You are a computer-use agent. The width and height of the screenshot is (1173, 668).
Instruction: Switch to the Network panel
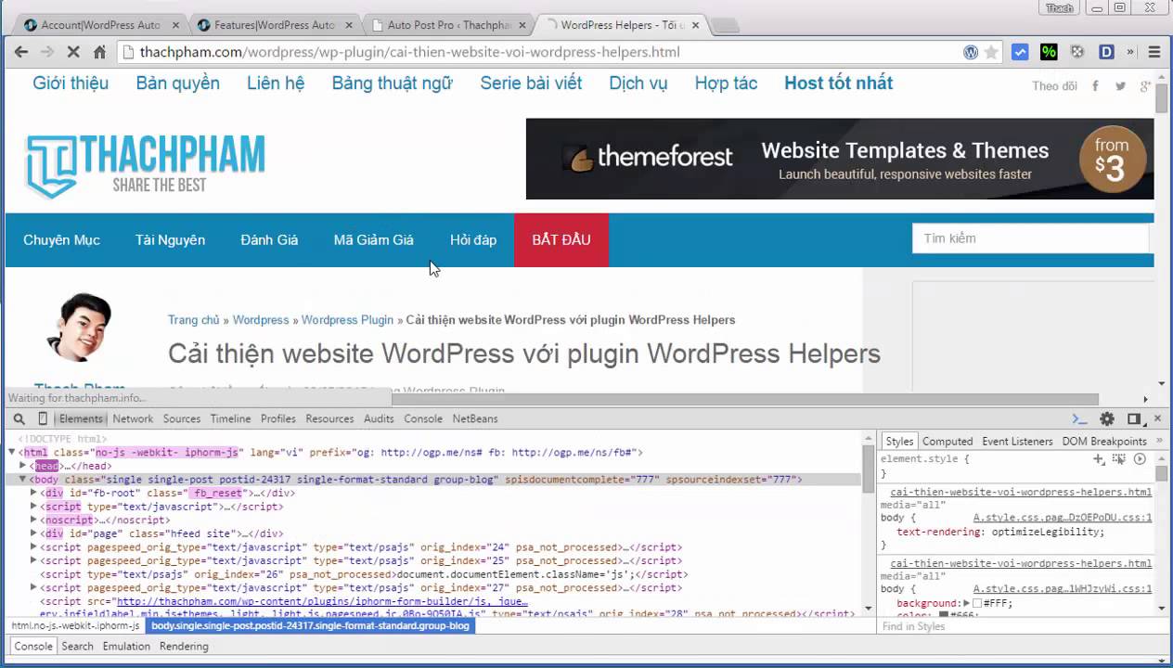133,419
